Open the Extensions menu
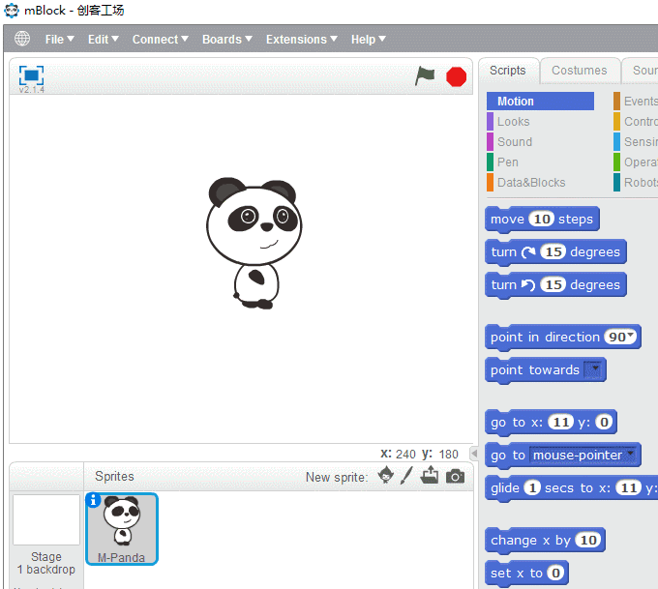The width and height of the screenshot is (658, 589). 301,40
